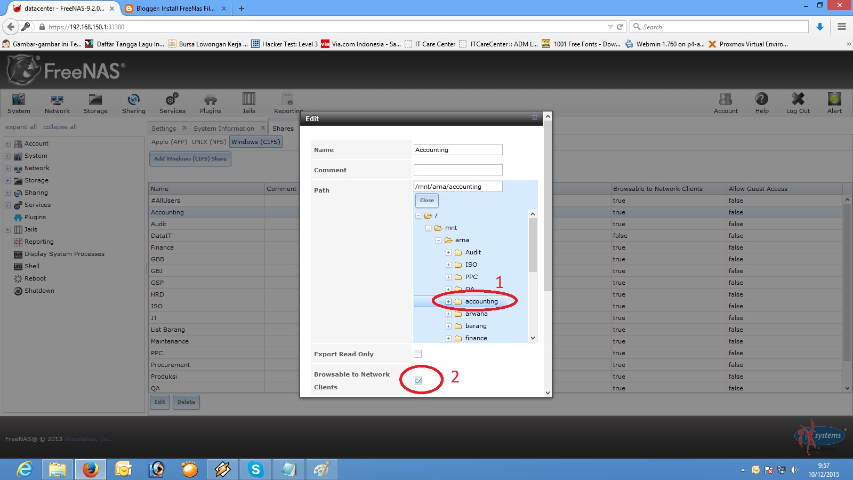Expand the Sharing node in sidebar
This screenshot has height=480, width=853.
pos(7,193)
